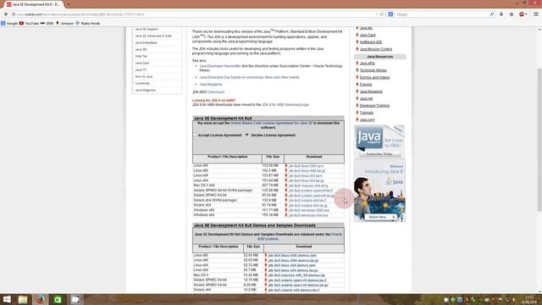The width and height of the screenshot is (542, 305).
Task: Switch to Firefox in the taskbar
Action: pos(41,299)
